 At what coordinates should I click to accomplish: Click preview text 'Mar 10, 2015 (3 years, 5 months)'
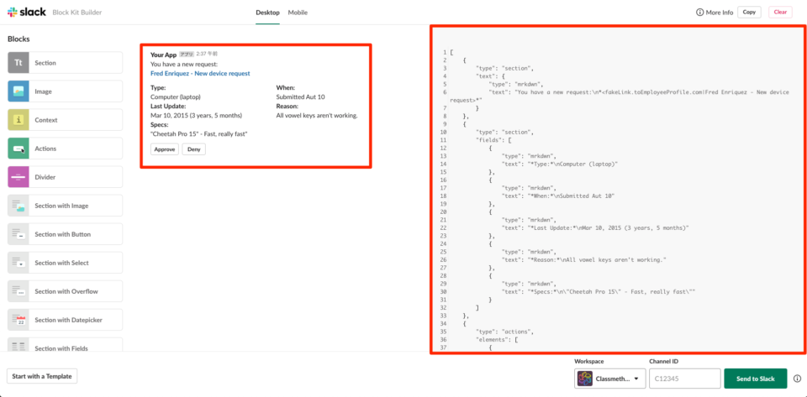[x=196, y=116]
